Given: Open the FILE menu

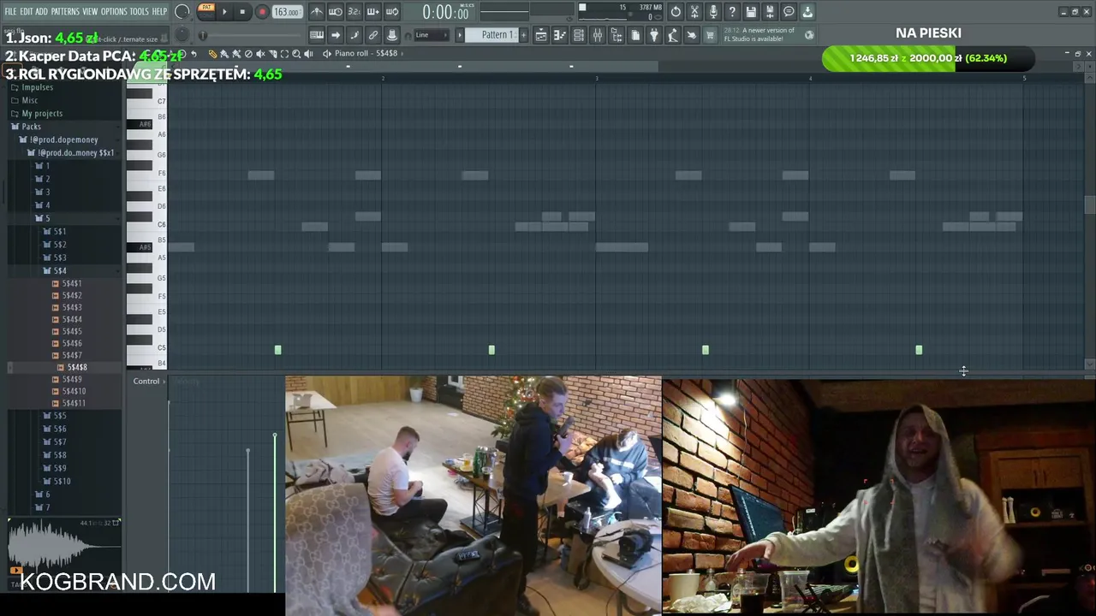Looking at the screenshot, I should point(11,11).
